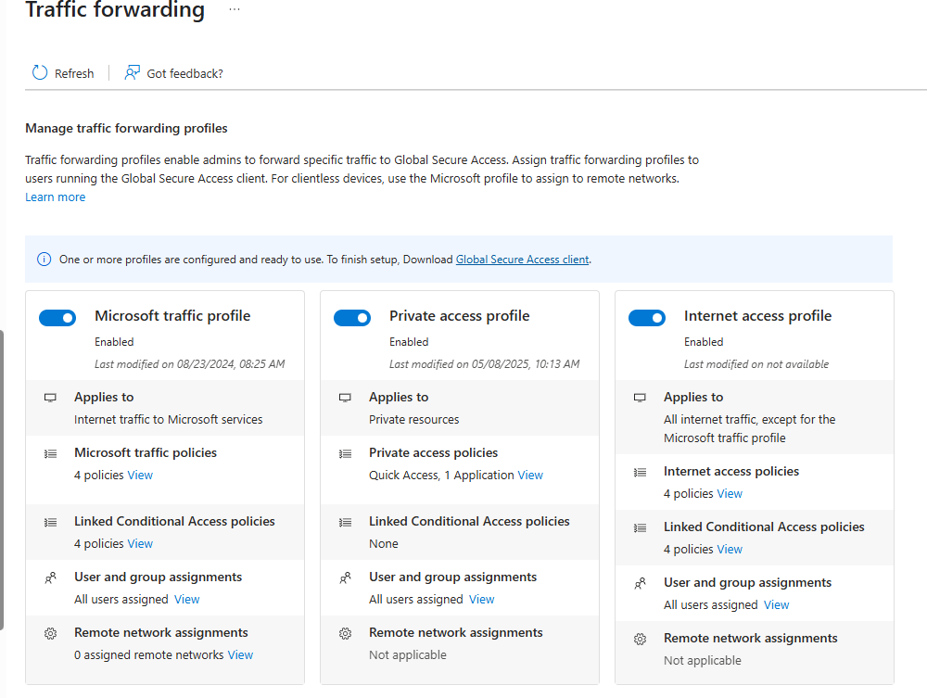Open the ellipsis menu beside Traffic forwarding title
The image size is (927, 698).
coord(235,9)
